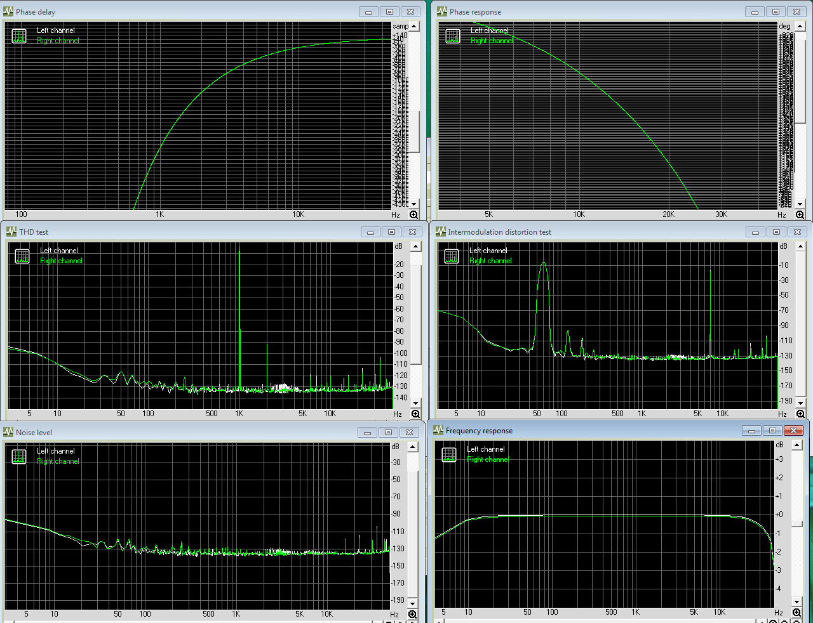Click the graph icon in THD test window
The image size is (813, 623).
(22, 256)
